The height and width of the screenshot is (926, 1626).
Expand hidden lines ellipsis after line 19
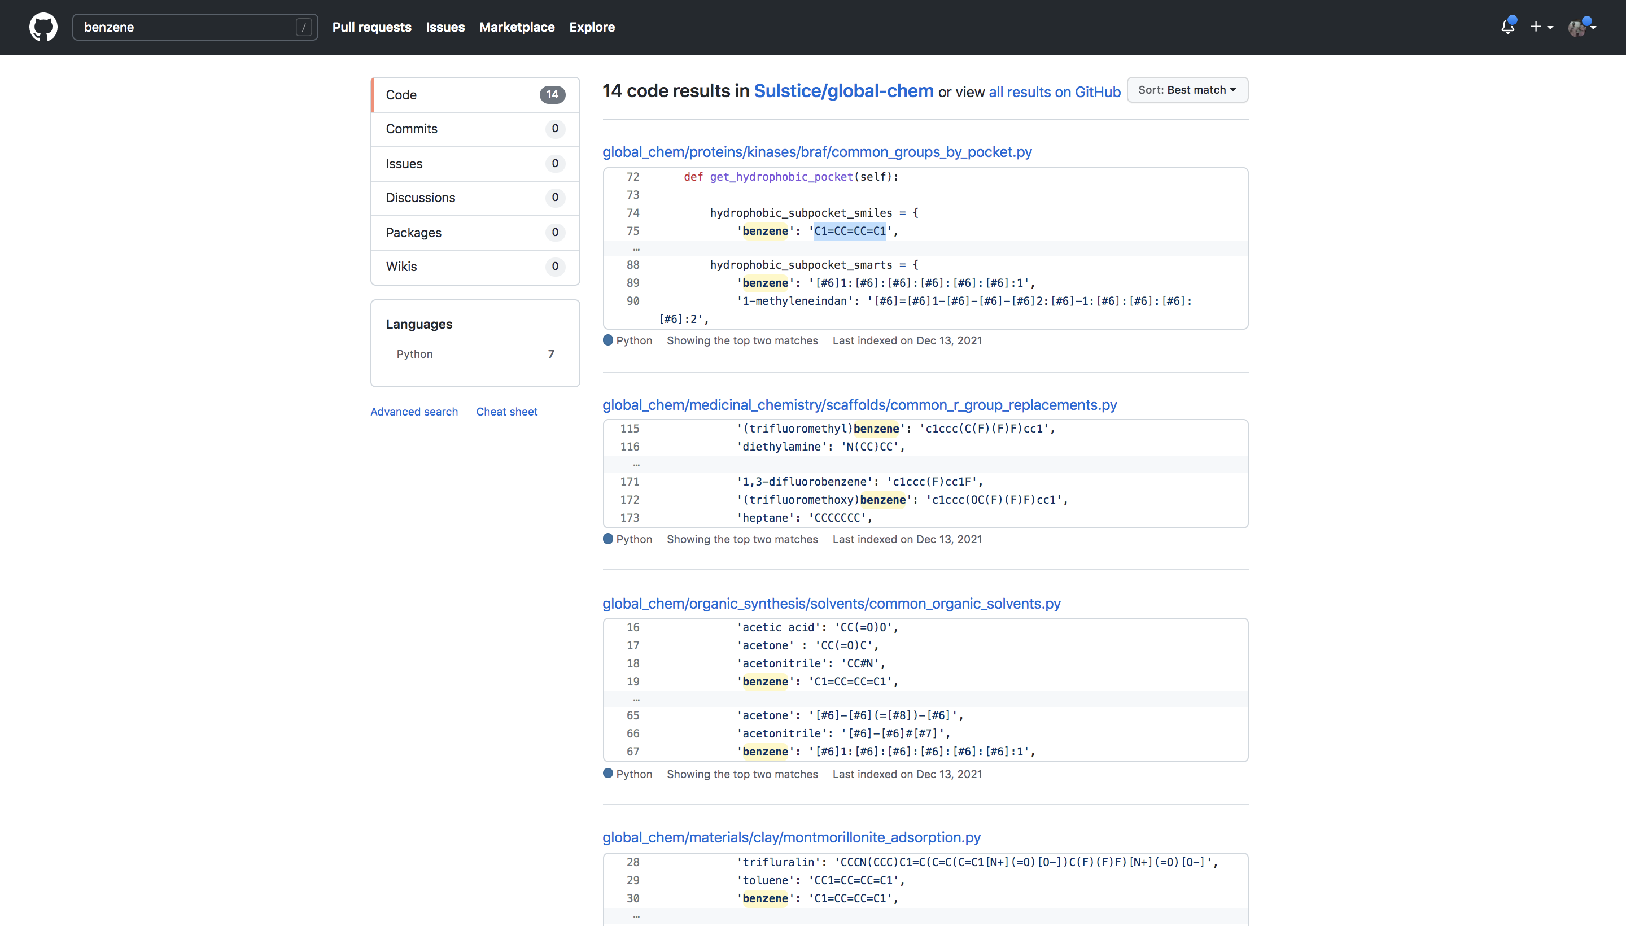tap(636, 699)
